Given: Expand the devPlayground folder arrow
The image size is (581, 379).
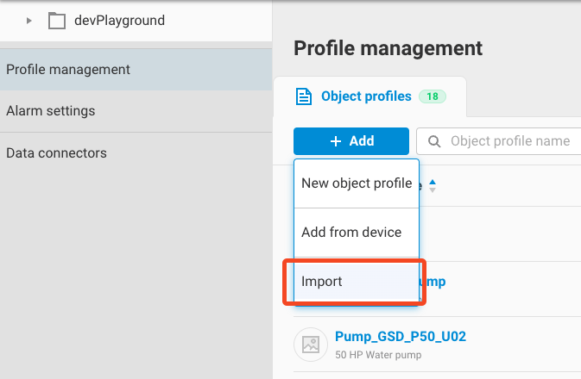Looking at the screenshot, I should click(x=28, y=21).
